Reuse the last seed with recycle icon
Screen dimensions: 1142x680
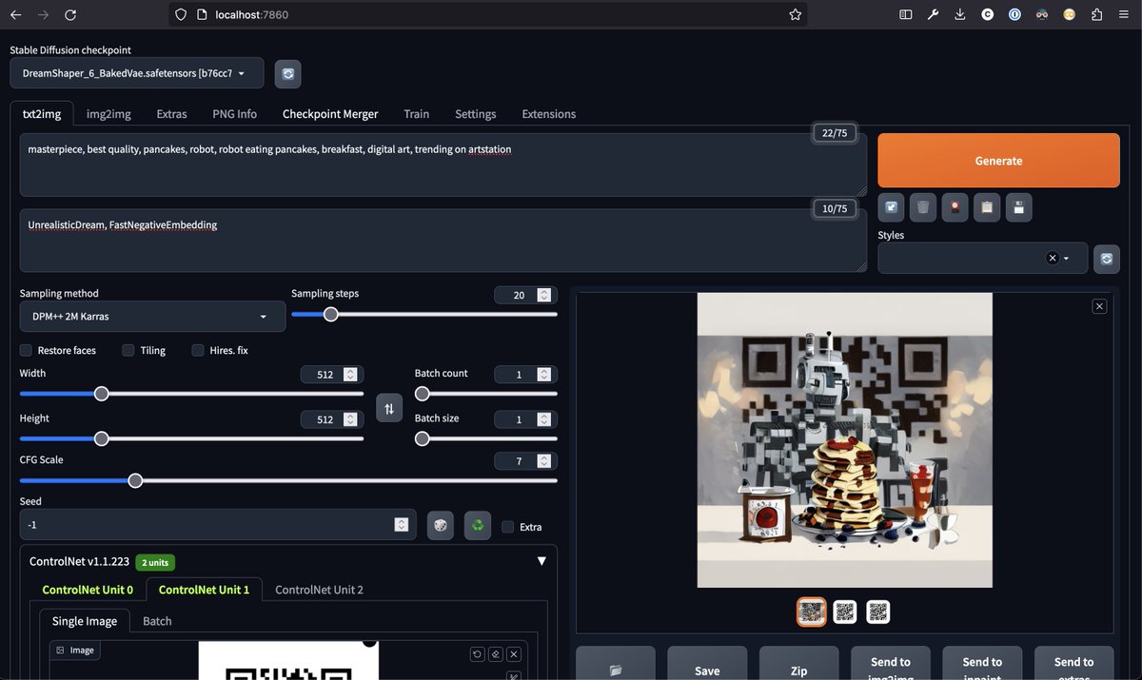coord(478,525)
